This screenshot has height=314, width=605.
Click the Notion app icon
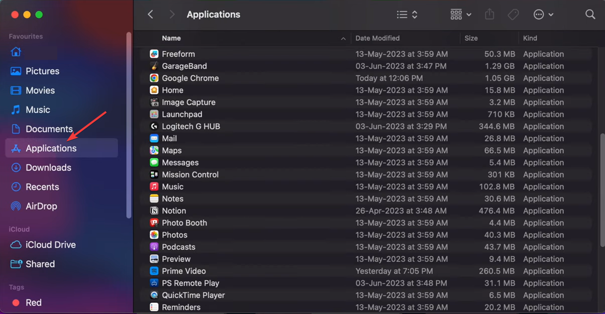(154, 211)
